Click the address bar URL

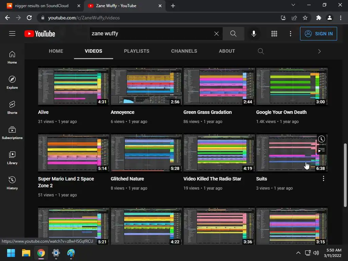pos(84,18)
